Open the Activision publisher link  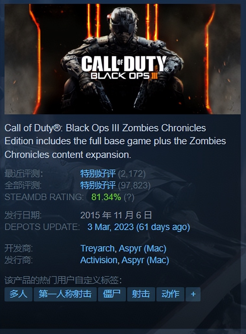99,260
